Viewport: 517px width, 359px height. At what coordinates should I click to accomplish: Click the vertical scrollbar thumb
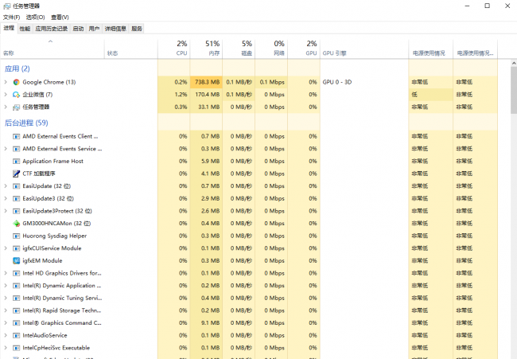click(514, 90)
